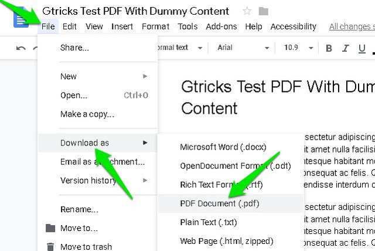Open the Add-ons menu

click(x=221, y=26)
